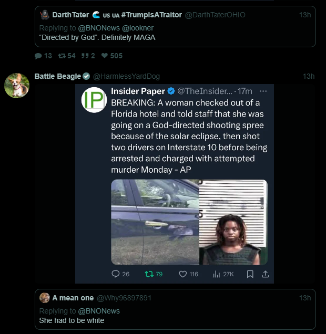The height and width of the screenshot is (334, 326).
Task: Click the Insider Paper IP logo
Action: coord(94,100)
